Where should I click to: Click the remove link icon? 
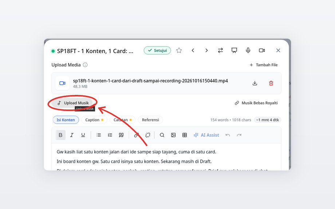click(x=147, y=135)
